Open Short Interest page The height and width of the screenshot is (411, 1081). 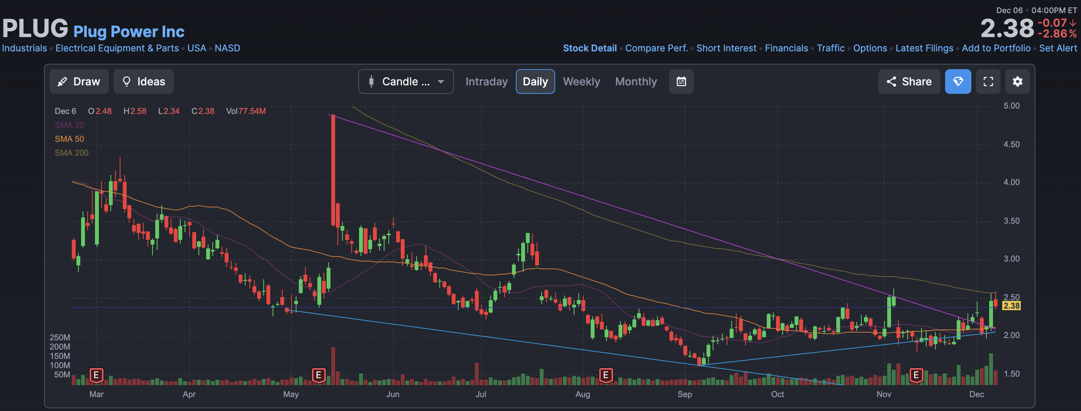(726, 48)
